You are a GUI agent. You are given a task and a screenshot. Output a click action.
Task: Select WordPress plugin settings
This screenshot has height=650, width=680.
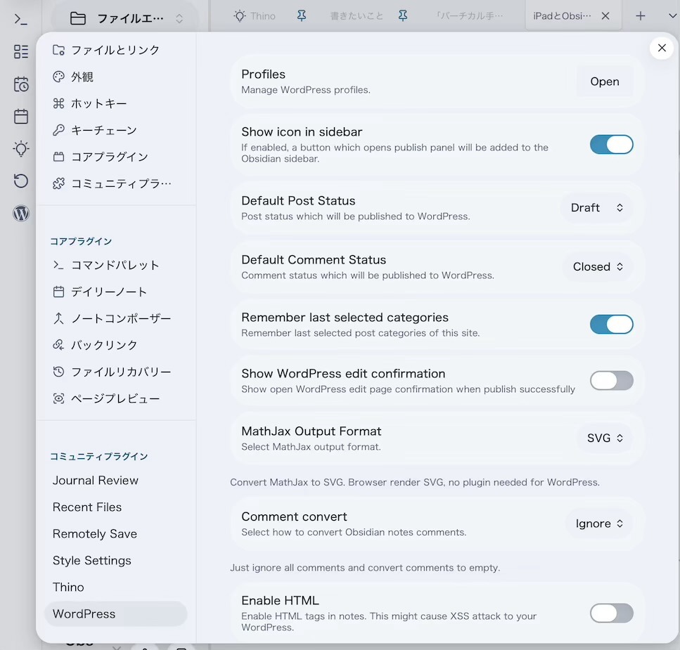point(116,613)
